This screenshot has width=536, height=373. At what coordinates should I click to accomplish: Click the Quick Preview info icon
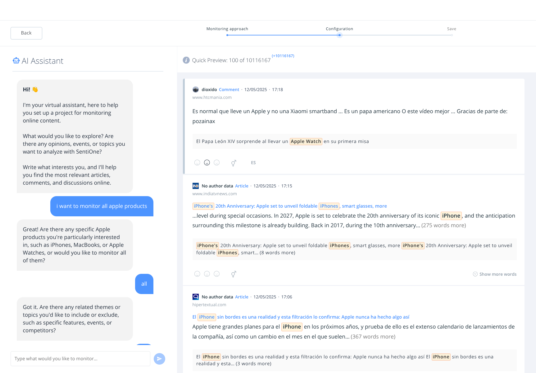(x=186, y=60)
